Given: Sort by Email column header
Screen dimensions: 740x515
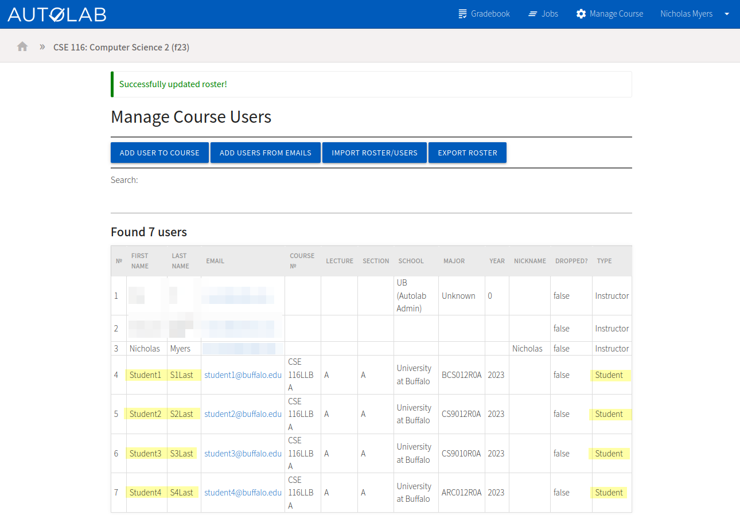Looking at the screenshot, I should (x=243, y=261).
